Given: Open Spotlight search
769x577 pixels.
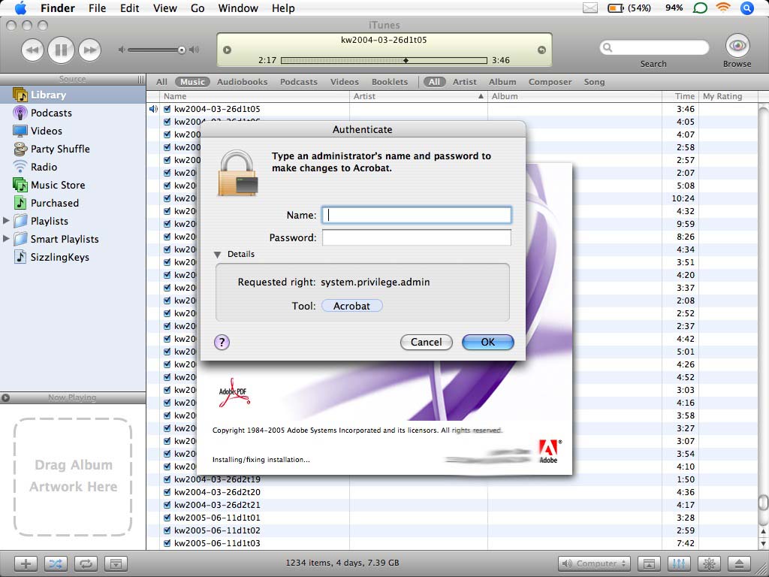Looking at the screenshot, I should (747, 8).
